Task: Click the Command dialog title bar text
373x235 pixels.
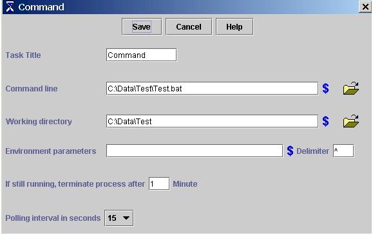Action: (41, 7)
